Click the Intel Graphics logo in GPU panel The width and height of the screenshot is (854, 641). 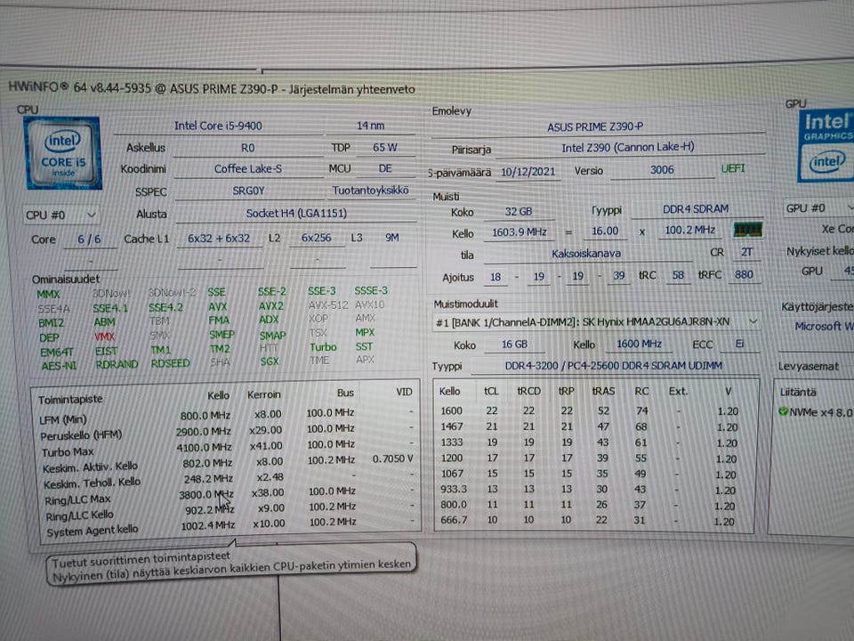(x=826, y=145)
